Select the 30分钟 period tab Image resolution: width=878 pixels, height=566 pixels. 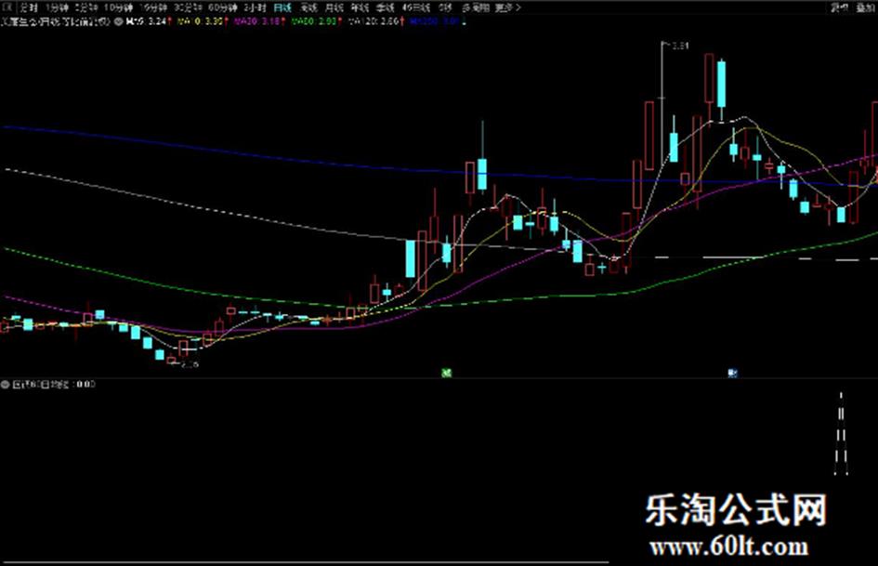tap(188, 7)
